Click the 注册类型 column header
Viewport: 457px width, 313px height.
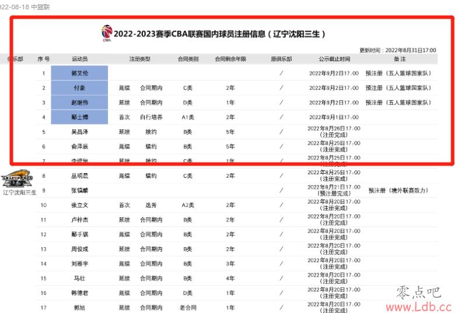[139, 59]
